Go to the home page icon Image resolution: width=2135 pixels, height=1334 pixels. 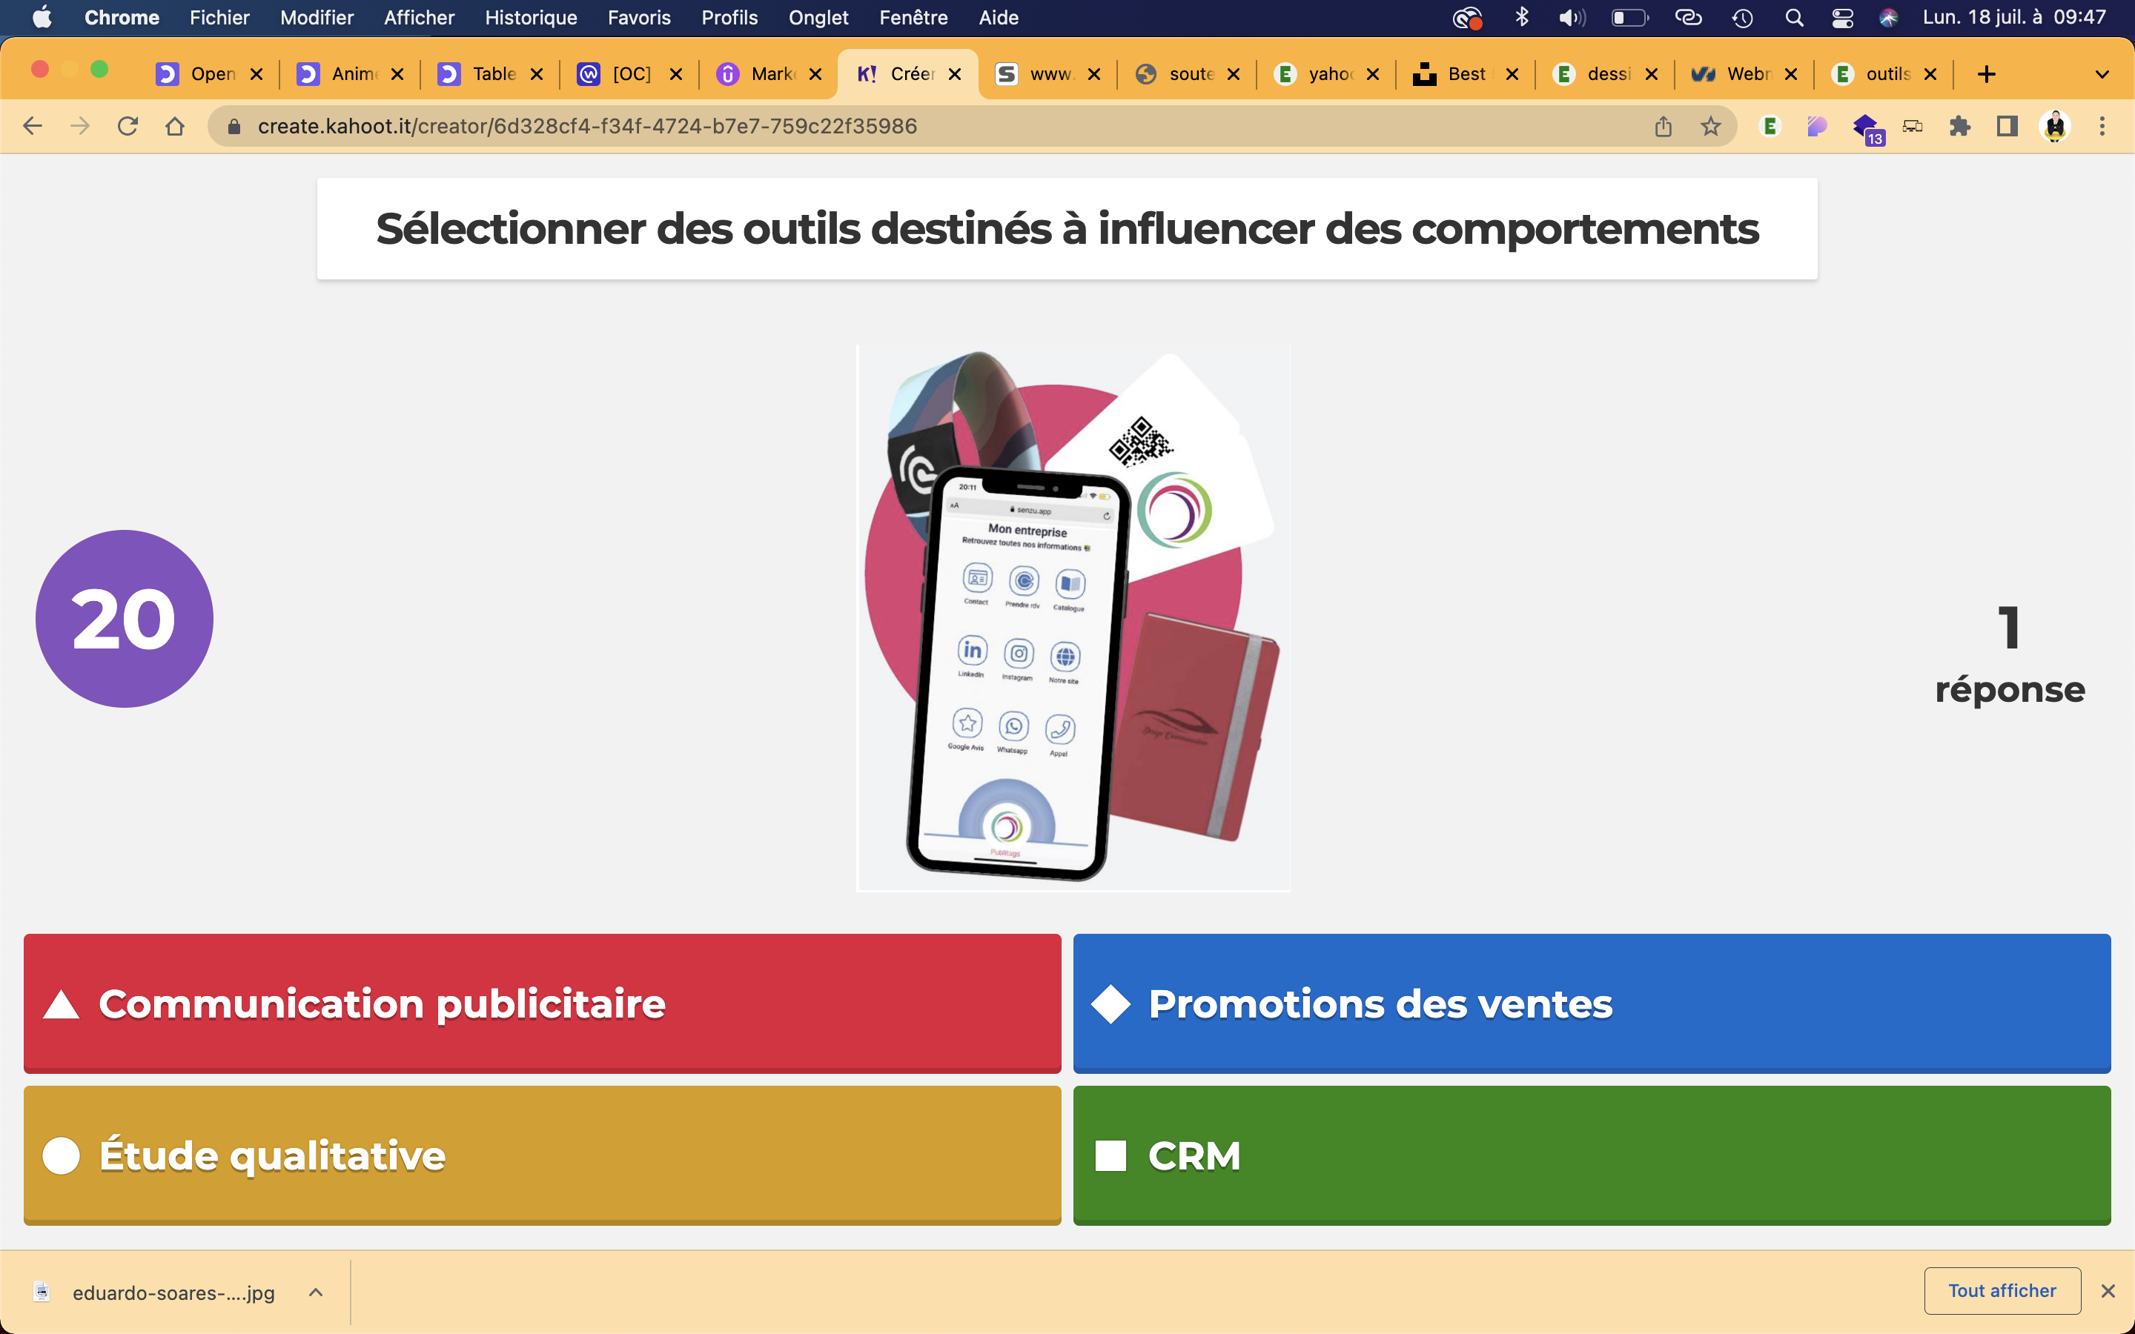[175, 127]
